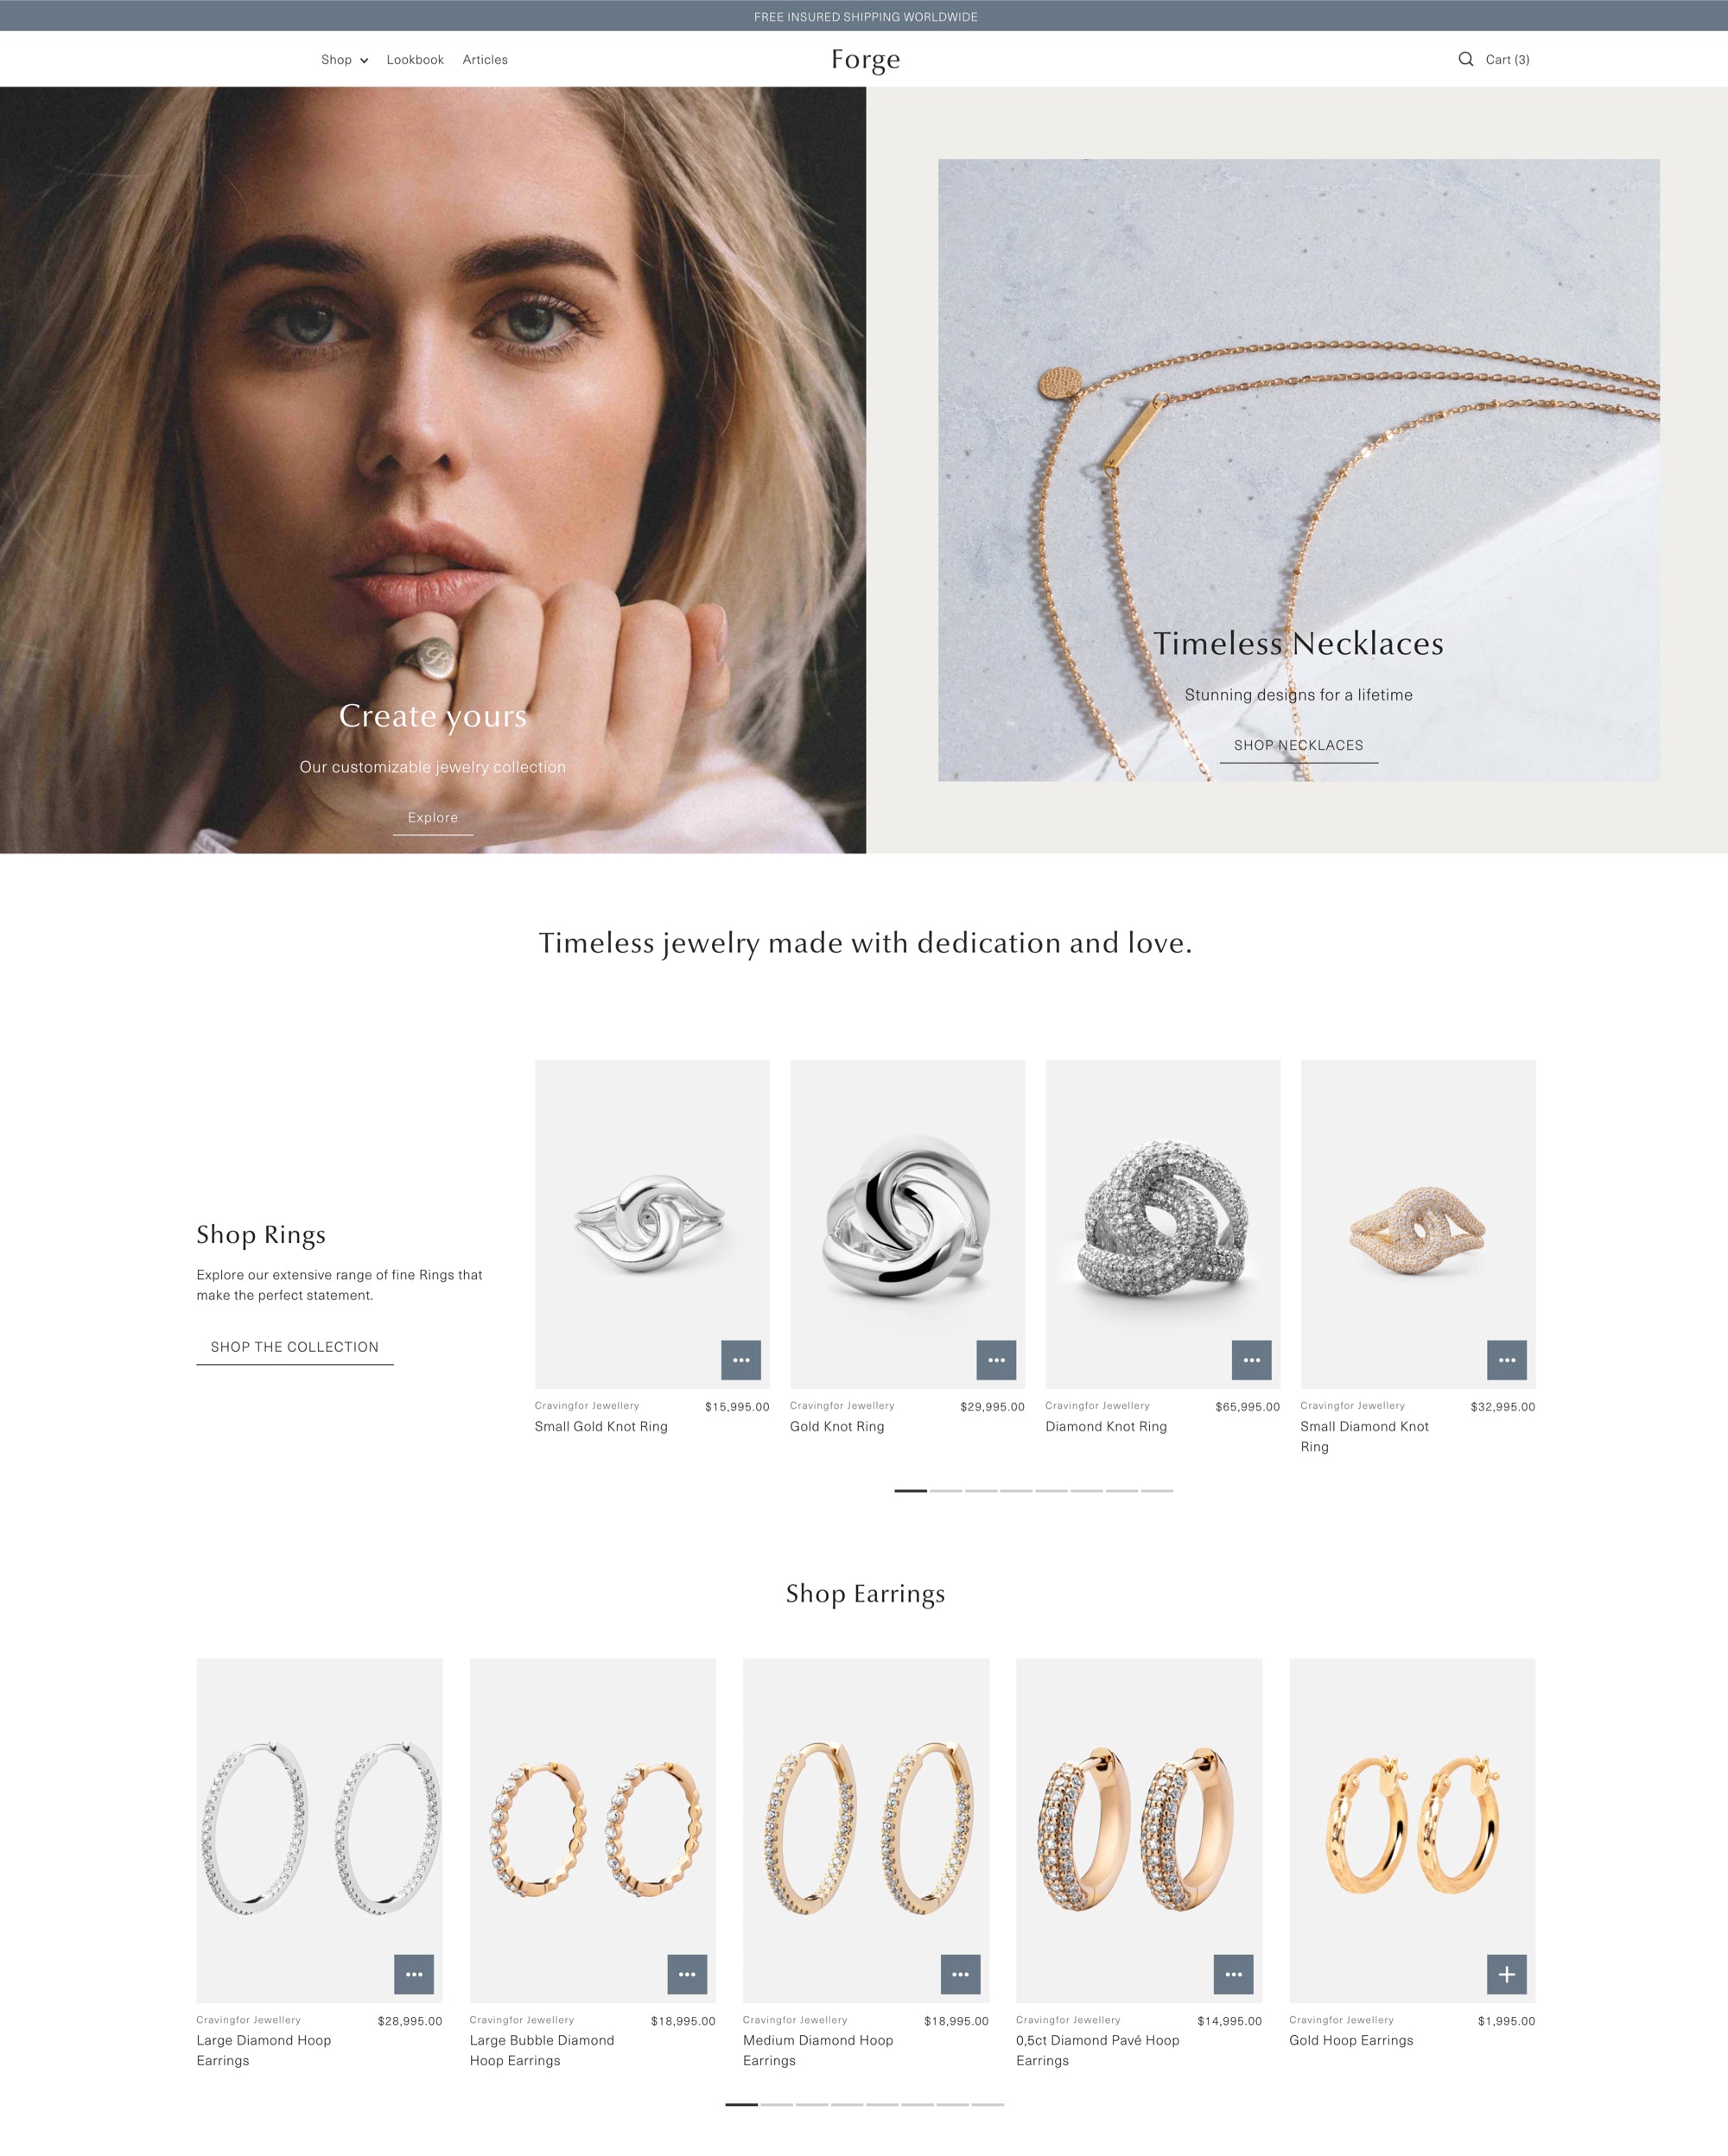This screenshot has height=2156, width=1728.
Task: Open the Articles navigation item
Action: tap(485, 60)
